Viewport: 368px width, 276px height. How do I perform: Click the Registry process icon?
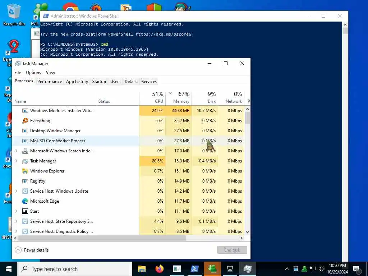point(25,181)
